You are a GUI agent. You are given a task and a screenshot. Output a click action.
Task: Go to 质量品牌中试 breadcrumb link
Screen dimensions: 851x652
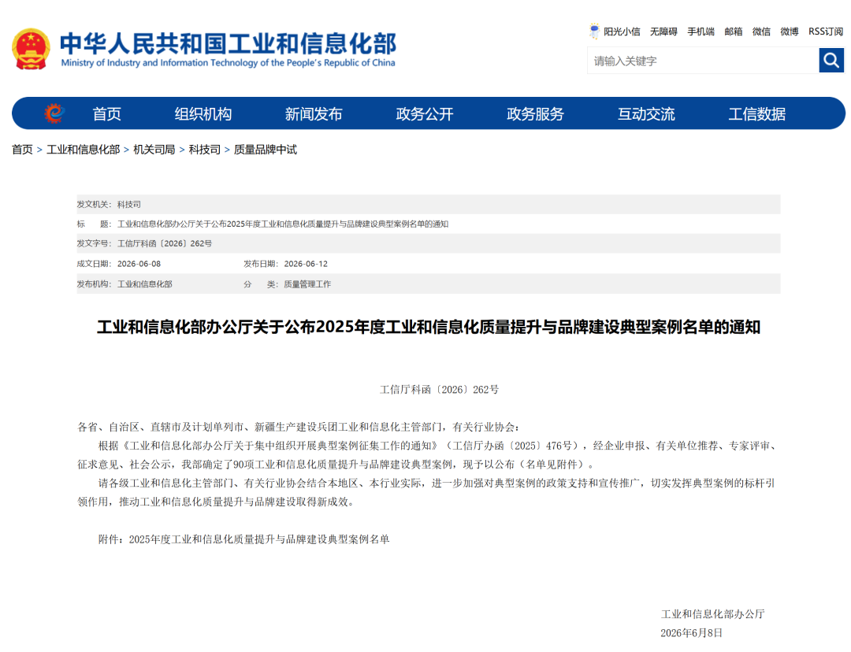click(266, 150)
